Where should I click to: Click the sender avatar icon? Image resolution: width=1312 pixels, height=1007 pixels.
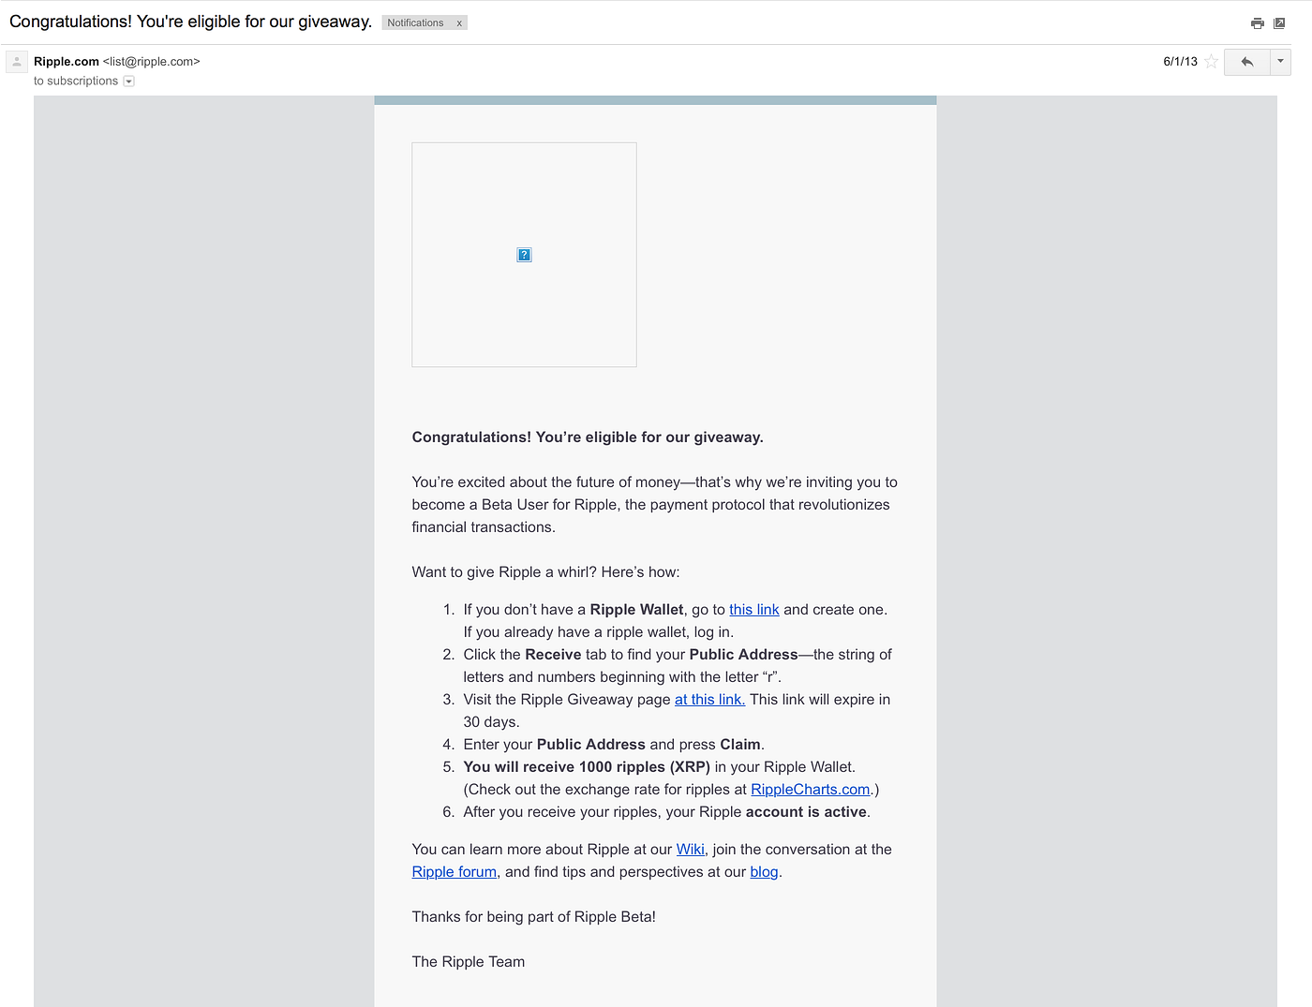click(17, 62)
